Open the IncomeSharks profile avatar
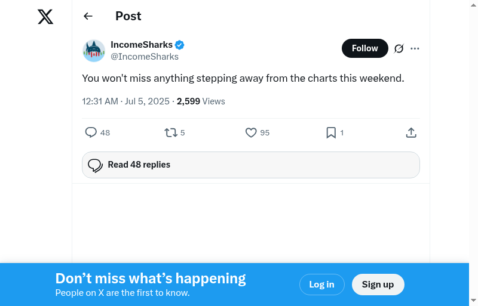Viewport: 478px width, 306px height. (x=94, y=51)
